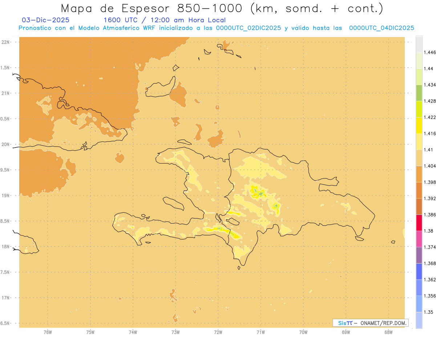436x337 pixels.
Task: Click the legend value '1.38'
Action: click(429, 231)
